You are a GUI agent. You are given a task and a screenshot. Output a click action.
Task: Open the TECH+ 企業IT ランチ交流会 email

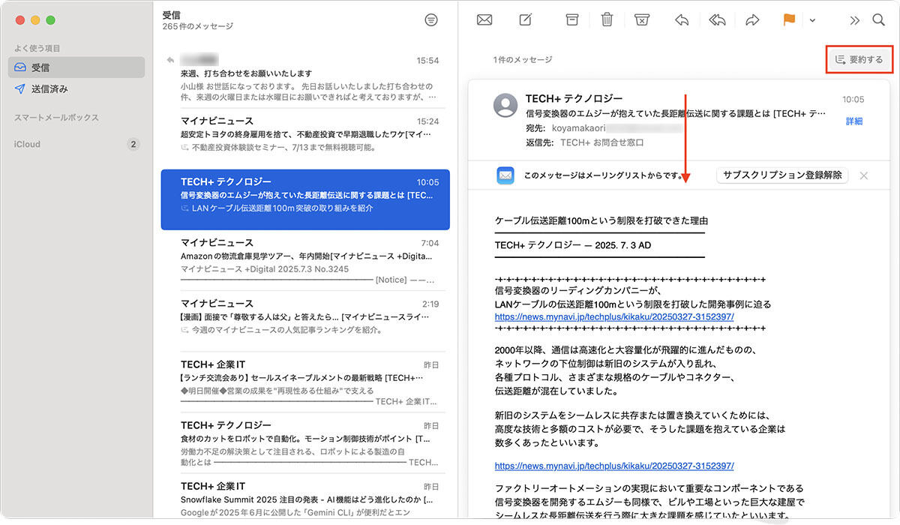pos(305,382)
